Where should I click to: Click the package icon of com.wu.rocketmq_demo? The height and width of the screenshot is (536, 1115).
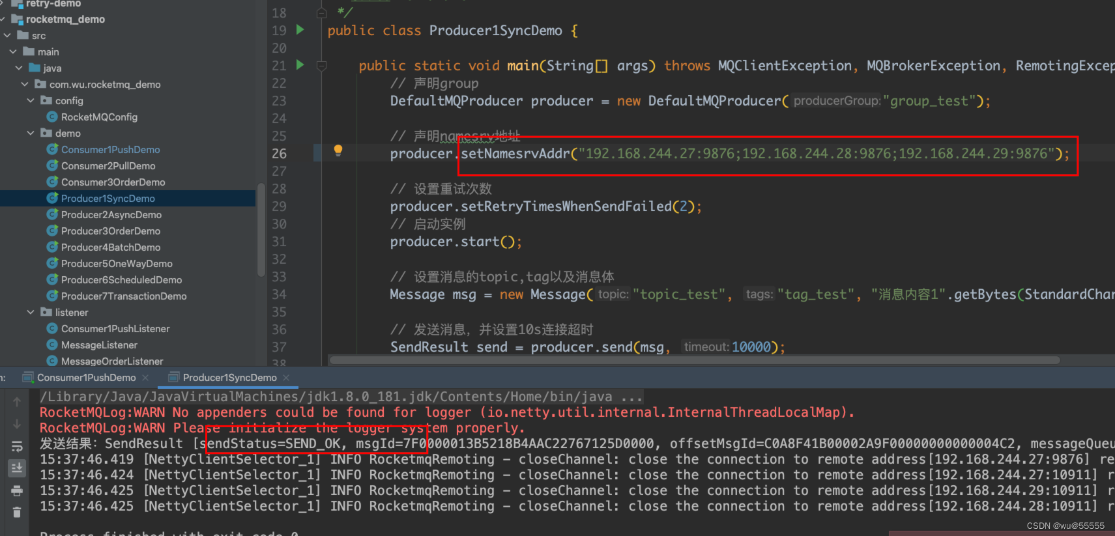(x=40, y=84)
